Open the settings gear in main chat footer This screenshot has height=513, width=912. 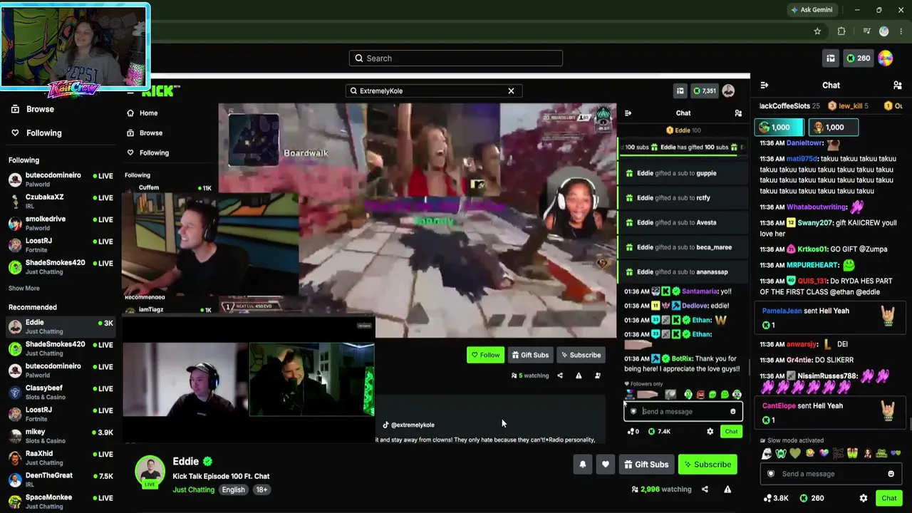point(864,498)
